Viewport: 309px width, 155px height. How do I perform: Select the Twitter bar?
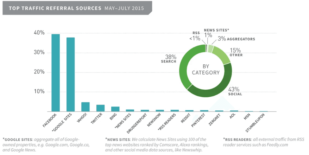coord(100,108)
